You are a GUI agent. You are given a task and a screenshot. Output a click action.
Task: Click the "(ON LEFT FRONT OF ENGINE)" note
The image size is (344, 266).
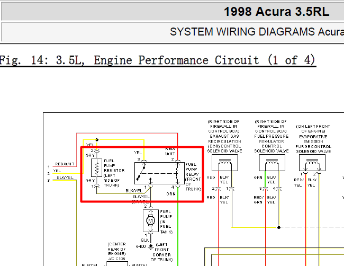coord(313,129)
